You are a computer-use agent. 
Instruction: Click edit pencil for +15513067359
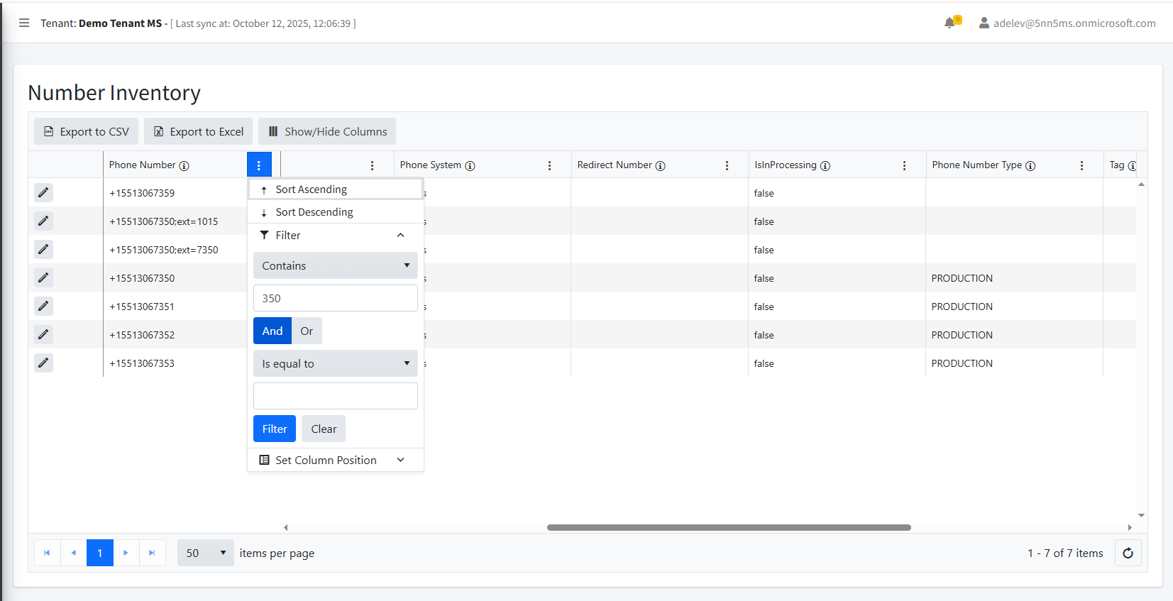pyautogui.click(x=43, y=192)
